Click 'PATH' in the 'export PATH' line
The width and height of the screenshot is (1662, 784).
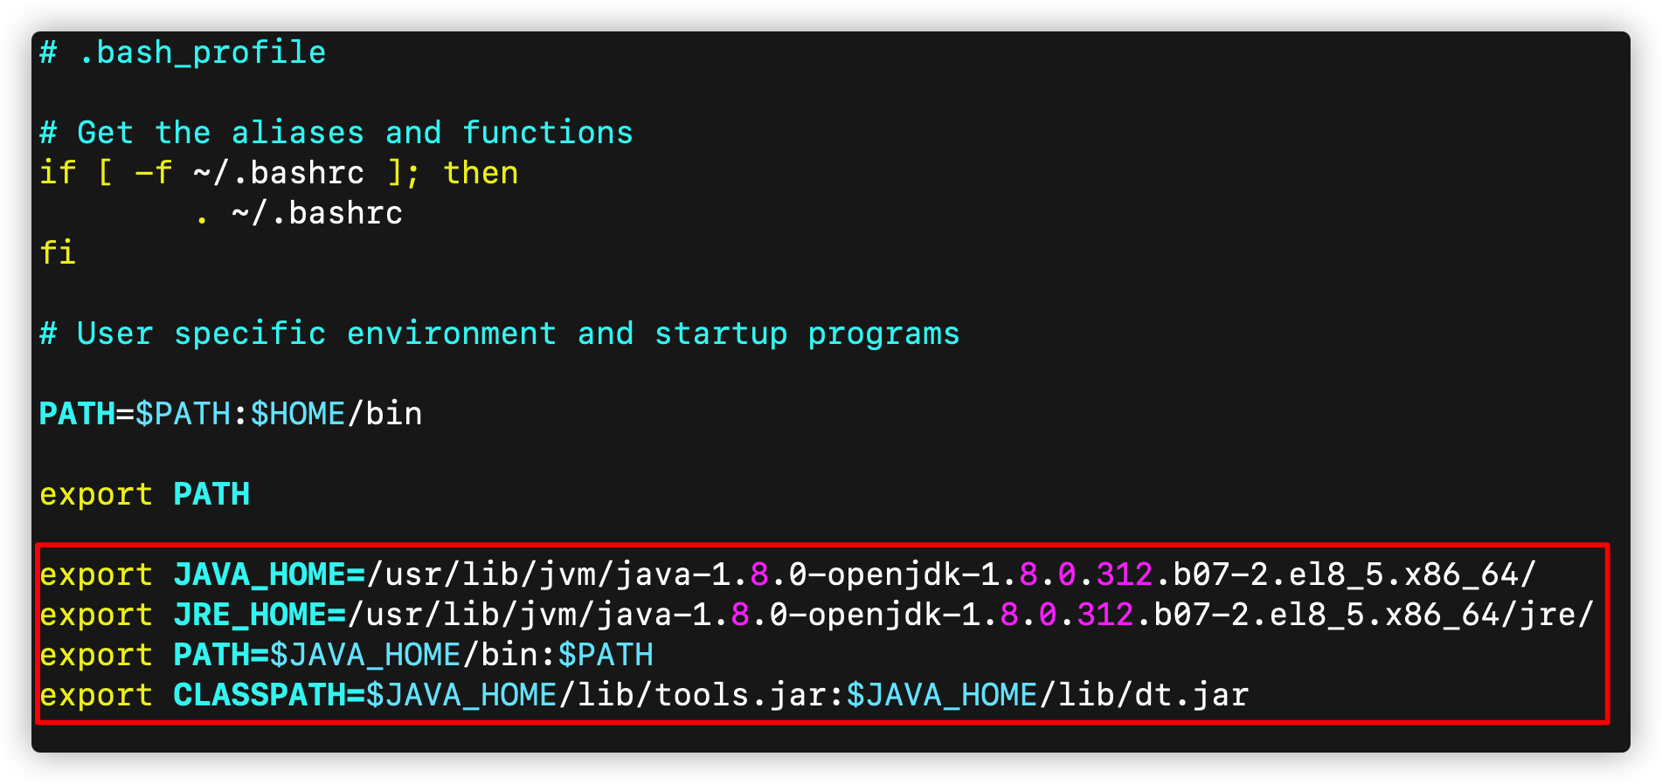click(x=211, y=494)
